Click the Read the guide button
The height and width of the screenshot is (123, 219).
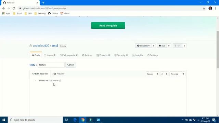pyautogui.click(x=108, y=26)
